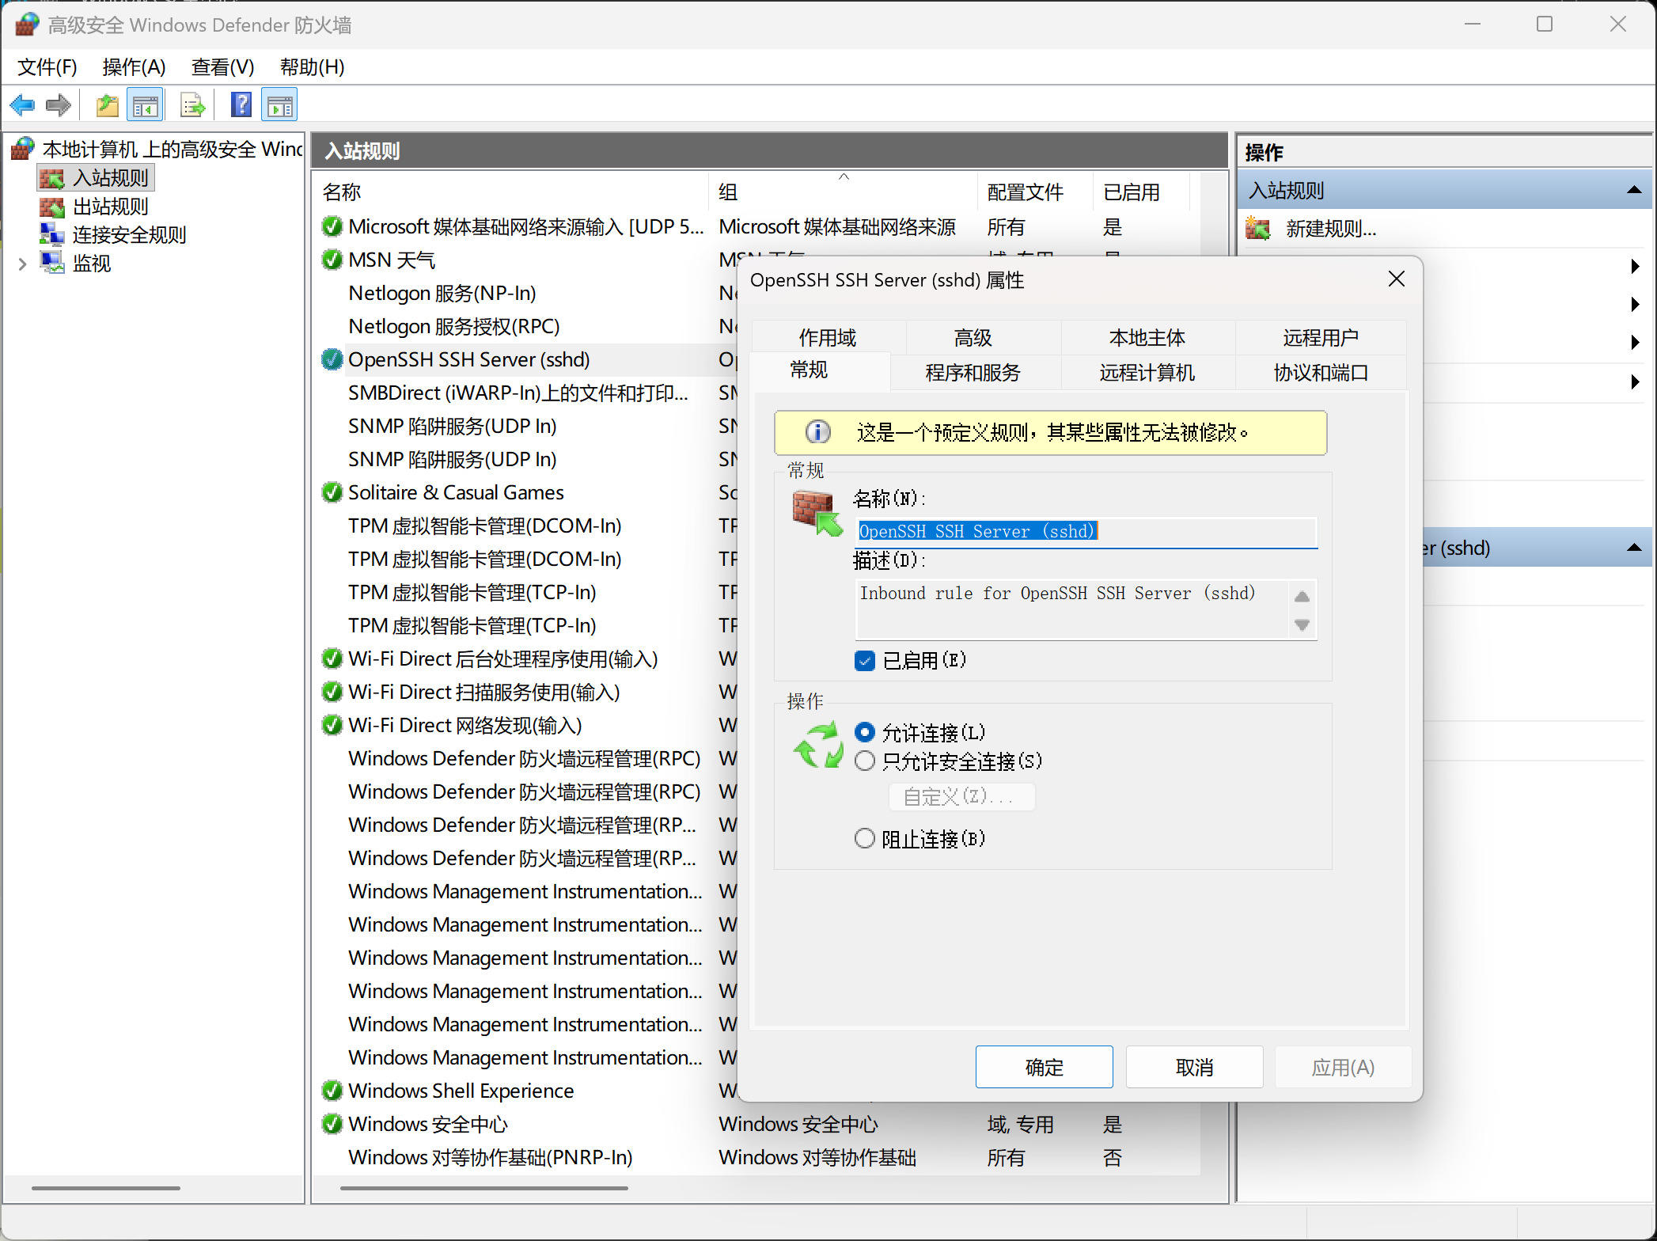1657x1241 pixels.
Task: Click the Export list toolbar icon
Action: 192,105
